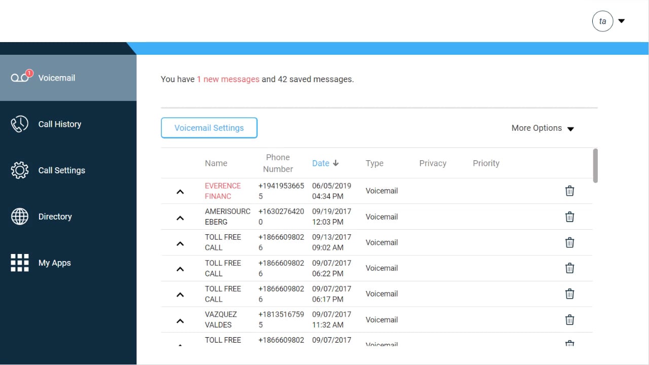Click phone number +16302764200
The height and width of the screenshot is (365, 649).
(281, 216)
